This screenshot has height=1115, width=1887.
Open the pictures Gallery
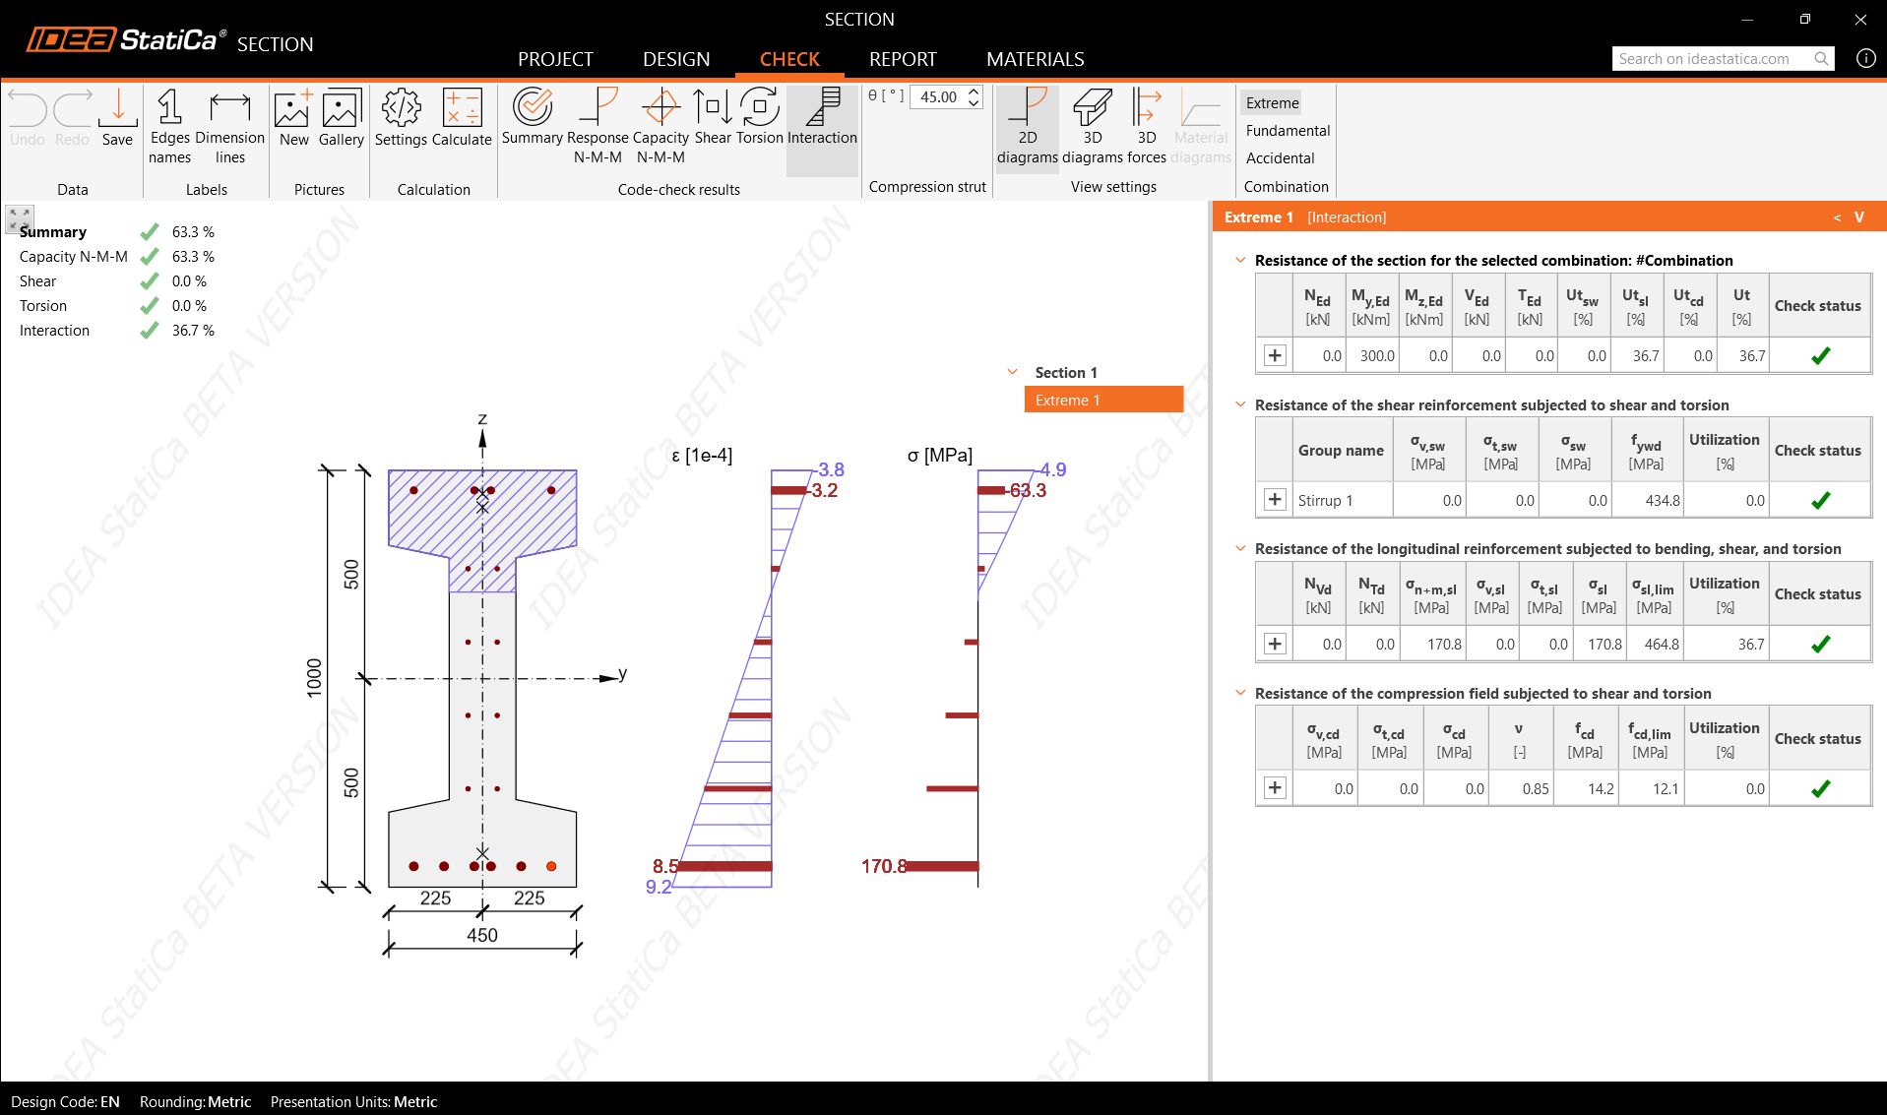pos(342,117)
